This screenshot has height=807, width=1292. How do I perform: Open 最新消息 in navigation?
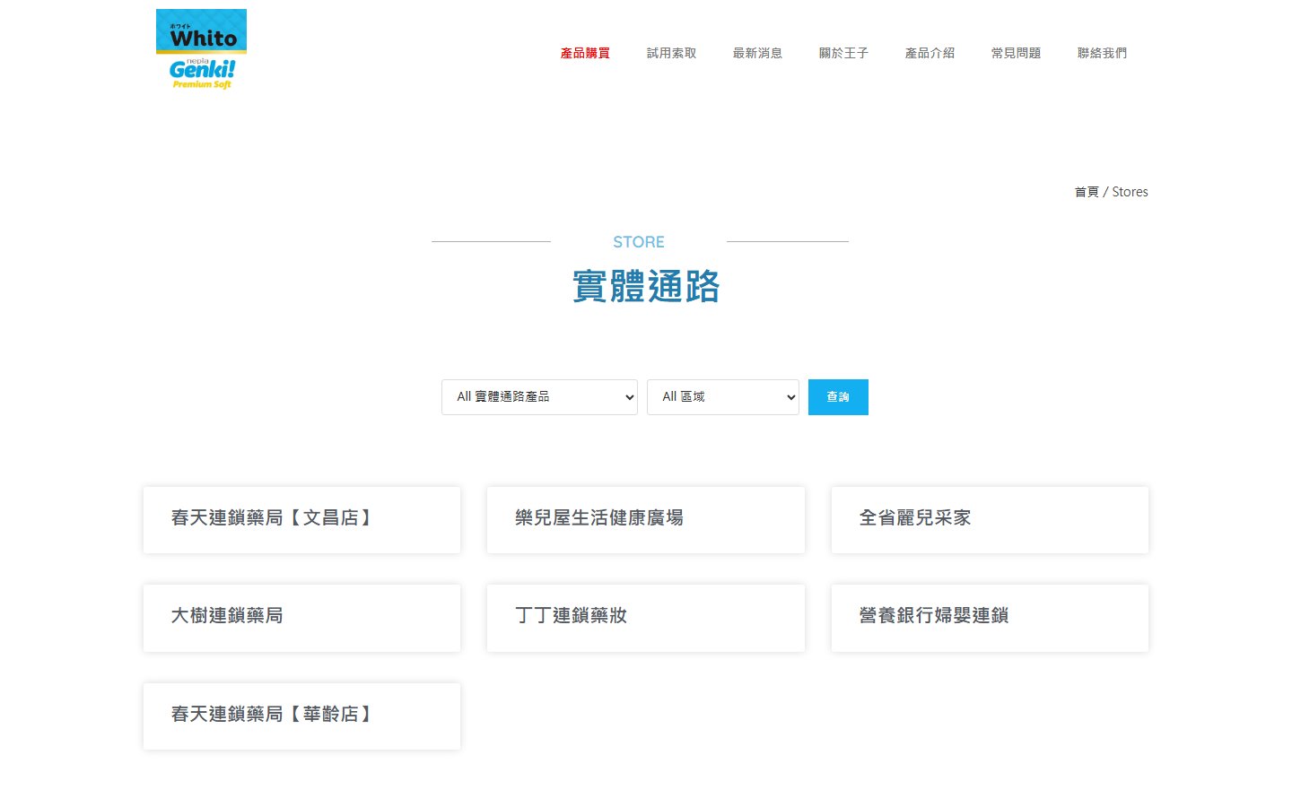point(757,53)
